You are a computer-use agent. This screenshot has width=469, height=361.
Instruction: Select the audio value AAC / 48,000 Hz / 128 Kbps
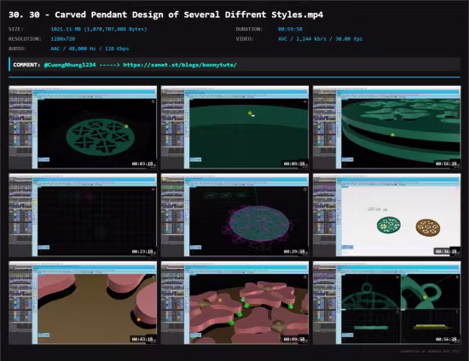(x=90, y=49)
